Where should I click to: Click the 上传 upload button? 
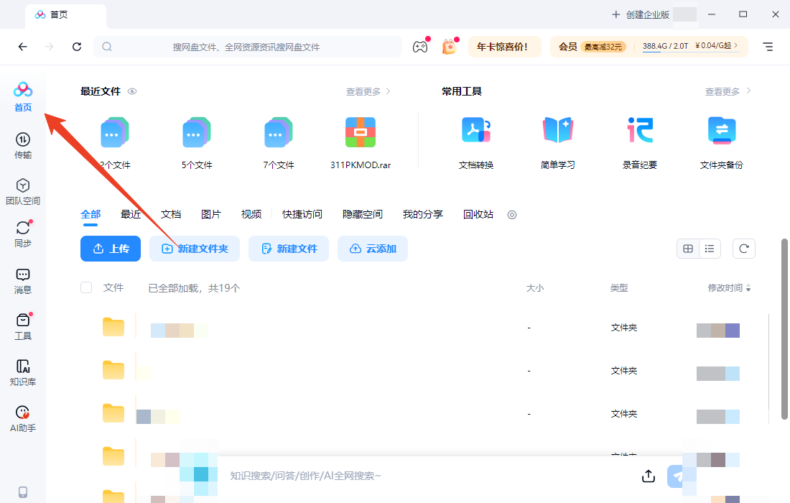(110, 249)
